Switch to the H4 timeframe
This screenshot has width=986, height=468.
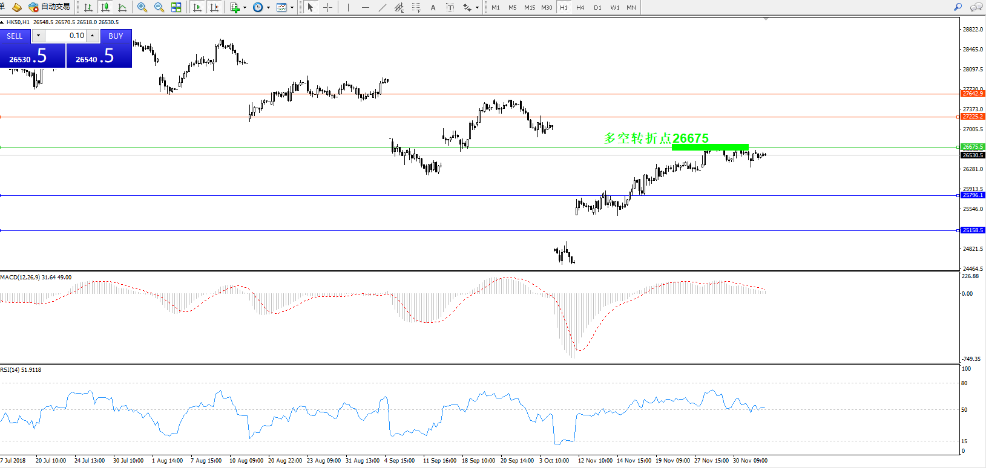(580, 7)
